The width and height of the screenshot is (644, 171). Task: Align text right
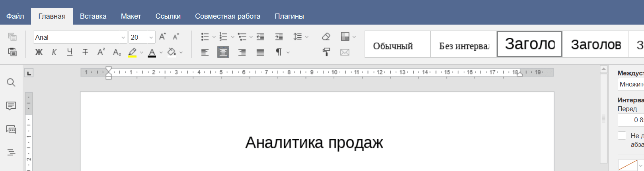pos(242,52)
